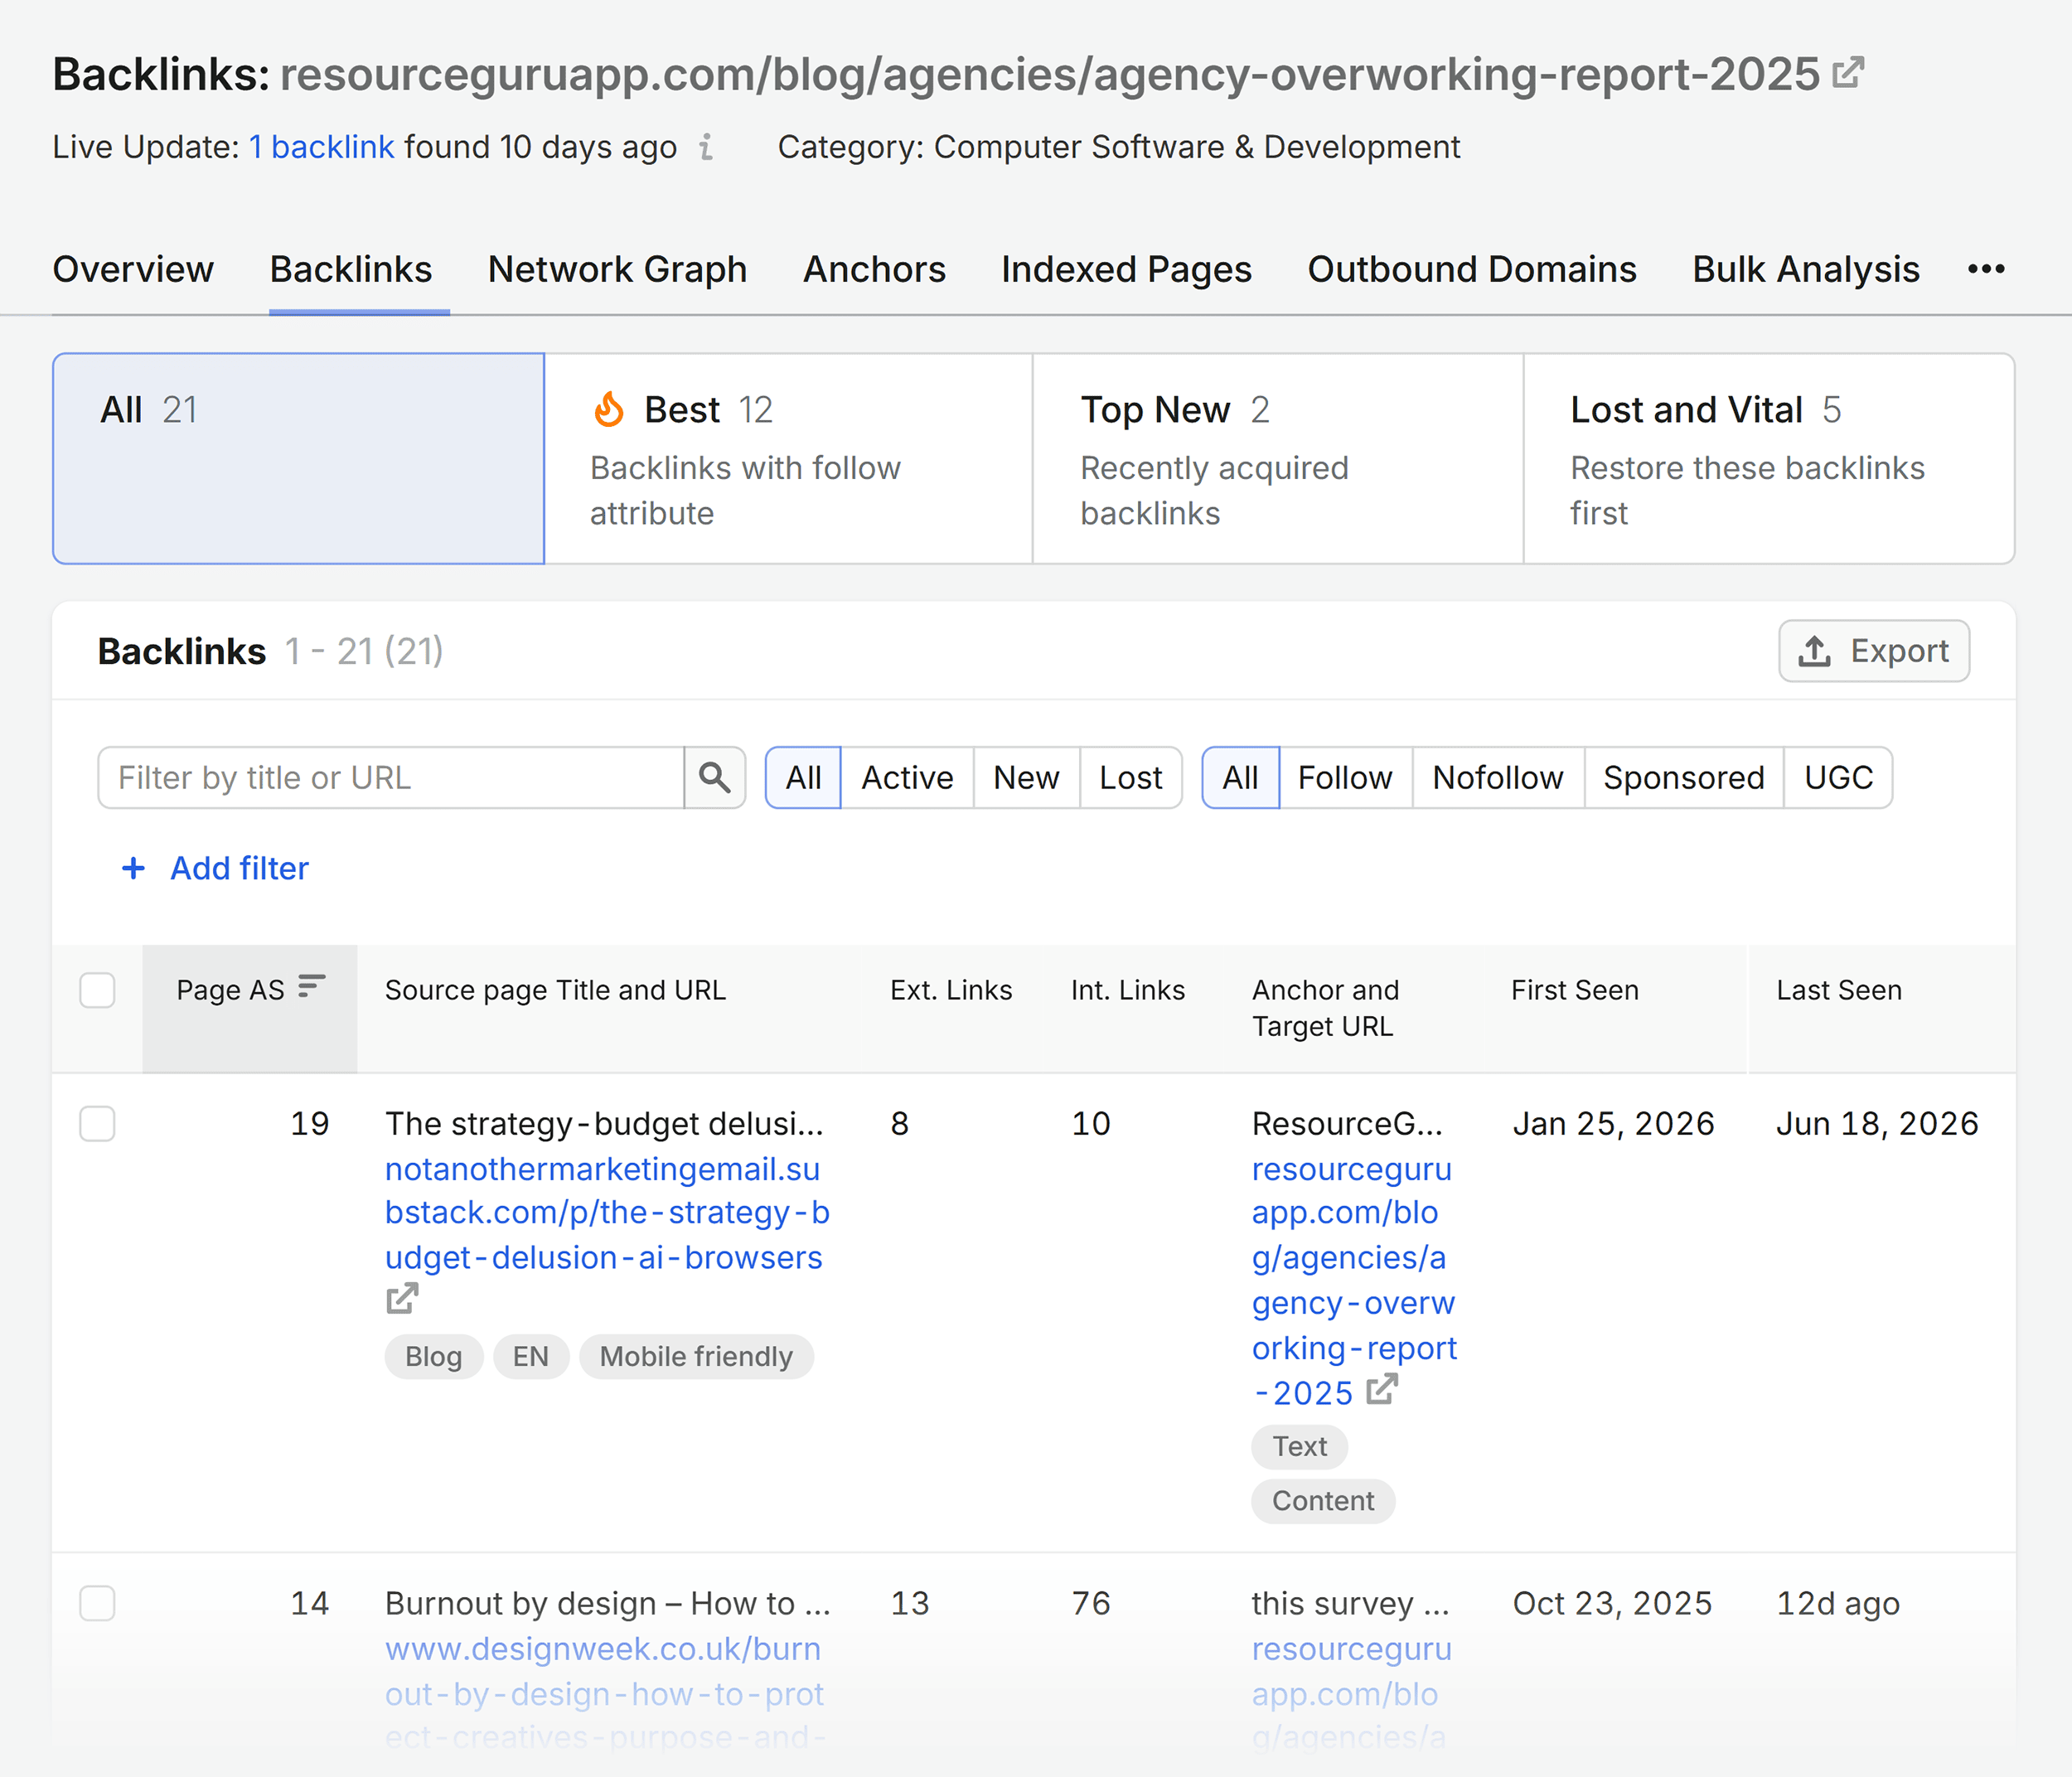Viewport: 2072px width, 1777px height.
Task: Click the plus icon beside Add filter
Action: tap(133, 868)
